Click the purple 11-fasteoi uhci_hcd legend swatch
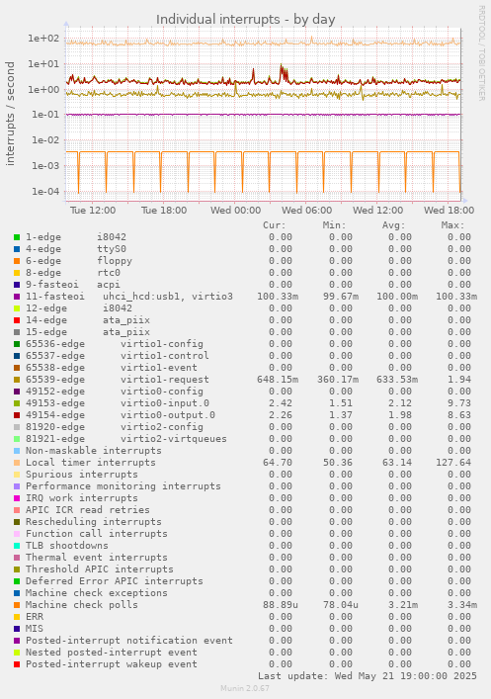Viewport: 491px width, 699px height. (17, 297)
